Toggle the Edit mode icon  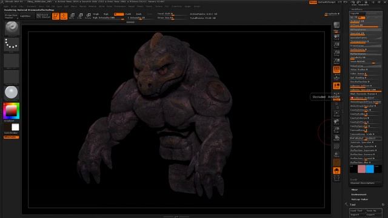56,16
